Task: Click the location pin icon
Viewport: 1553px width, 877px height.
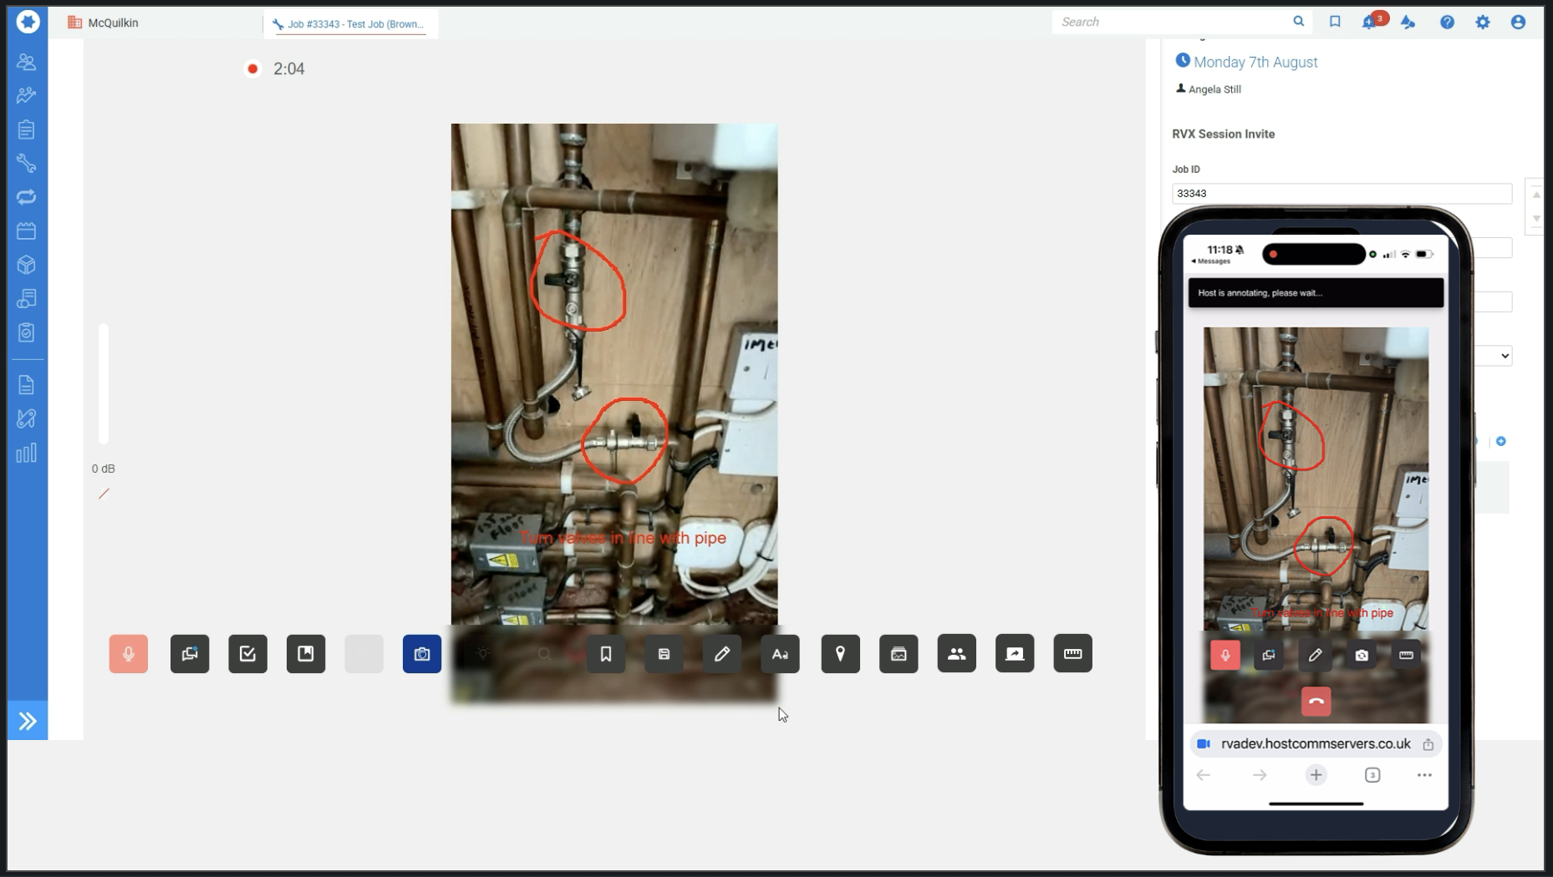Action: pos(840,654)
